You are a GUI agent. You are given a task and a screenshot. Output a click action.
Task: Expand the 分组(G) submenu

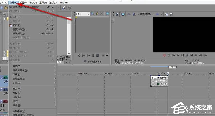[33, 97]
